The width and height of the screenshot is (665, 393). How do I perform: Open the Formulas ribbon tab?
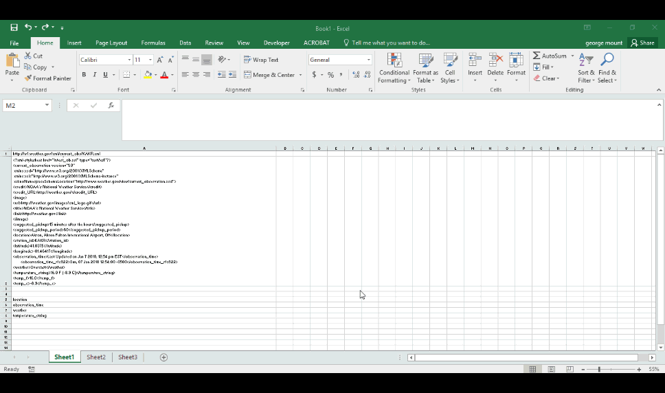tap(153, 43)
